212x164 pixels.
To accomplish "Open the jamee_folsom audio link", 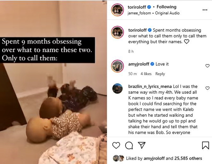I will click(139, 13).
